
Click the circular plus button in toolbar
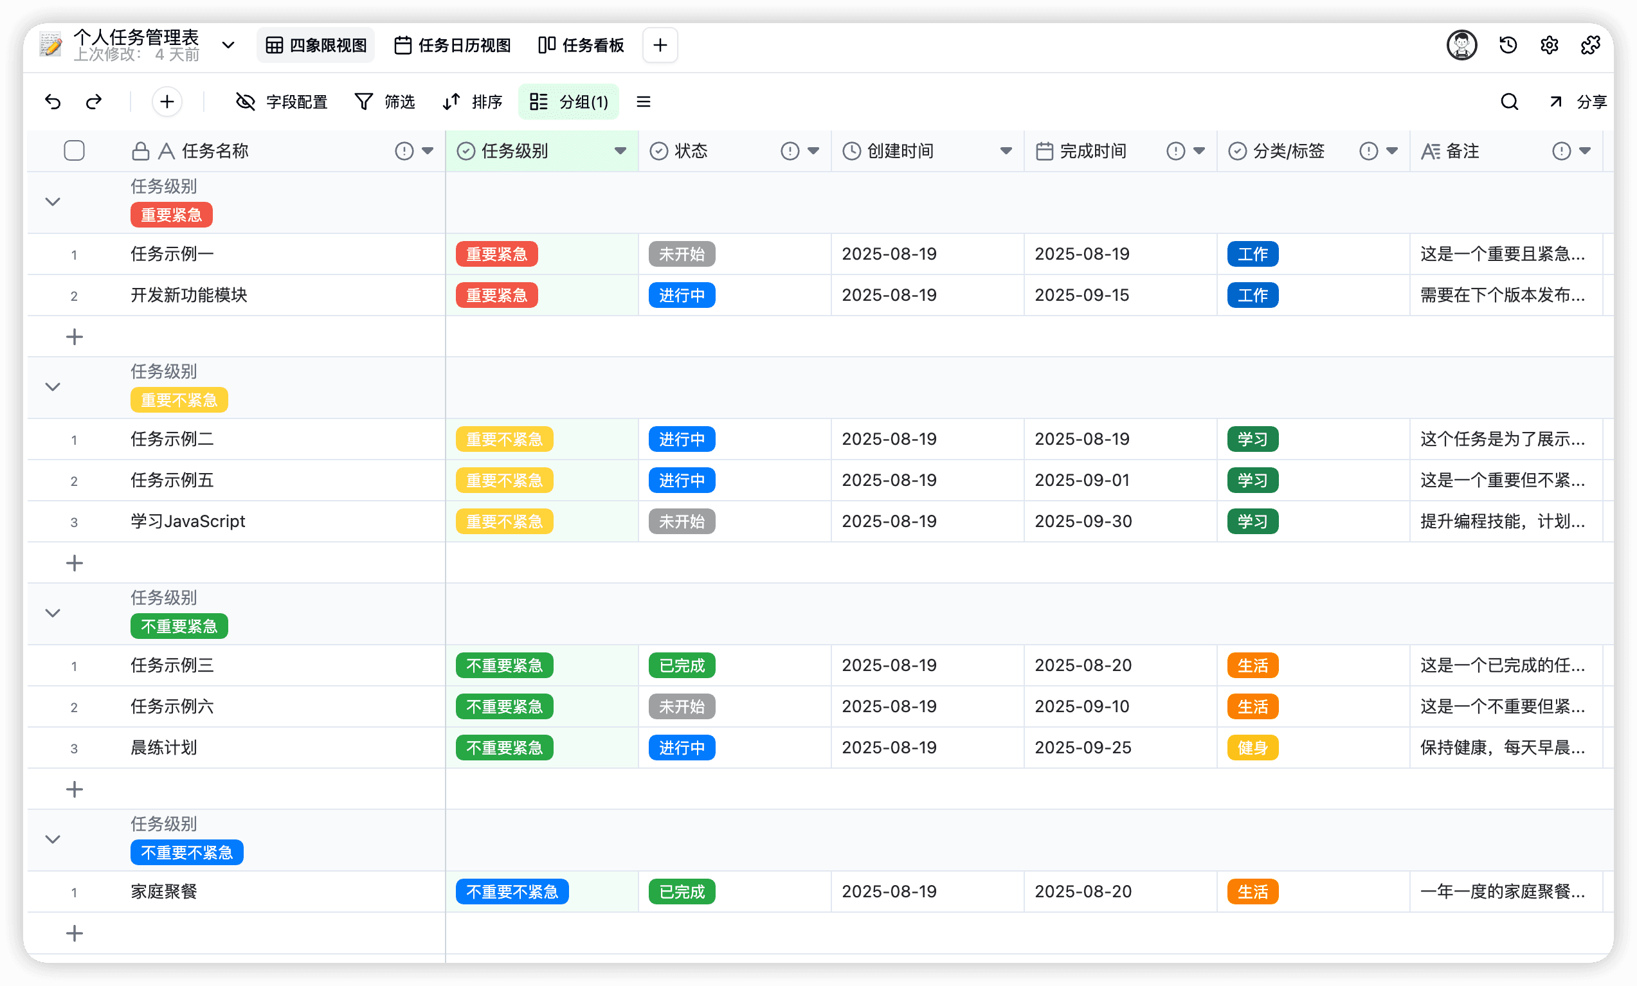tap(167, 102)
